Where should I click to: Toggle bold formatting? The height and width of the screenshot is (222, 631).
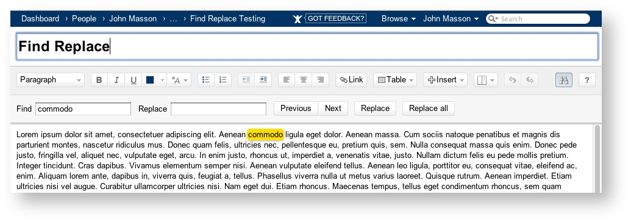point(99,80)
